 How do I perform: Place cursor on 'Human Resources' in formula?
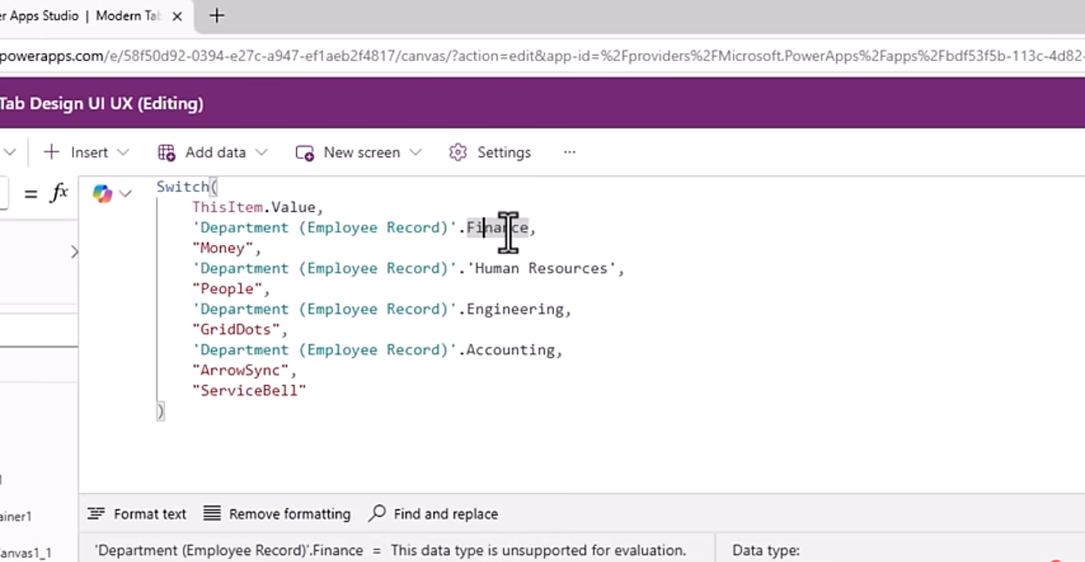(x=540, y=268)
